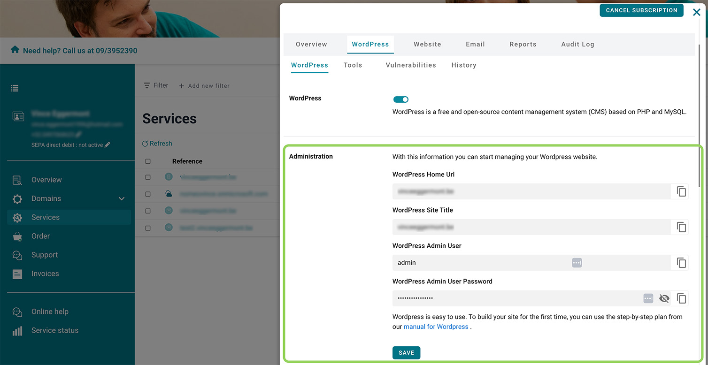Switch to the Website tab
Viewport: 708px width, 365px height.
[x=427, y=44]
